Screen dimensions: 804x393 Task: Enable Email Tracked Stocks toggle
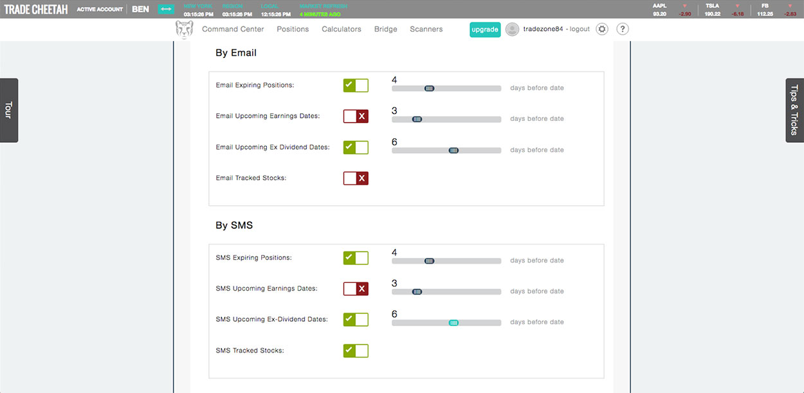[x=356, y=178]
